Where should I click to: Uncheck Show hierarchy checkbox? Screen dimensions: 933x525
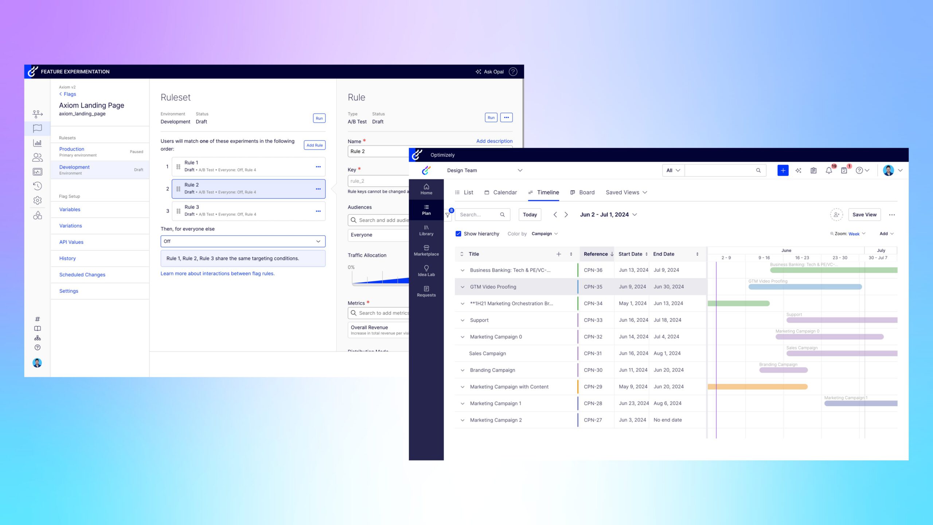pos(458,234)
